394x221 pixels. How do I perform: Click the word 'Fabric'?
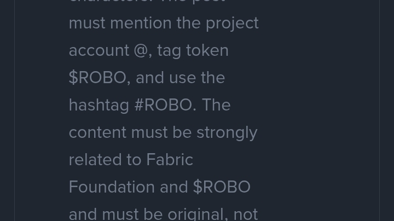point(169,160)
